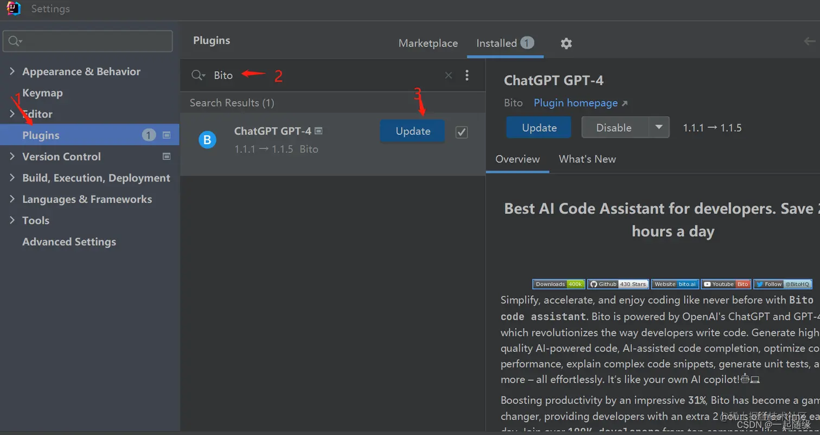Expand Appearance & Behavior settings
820x435 pixels.
coord(12,72)
